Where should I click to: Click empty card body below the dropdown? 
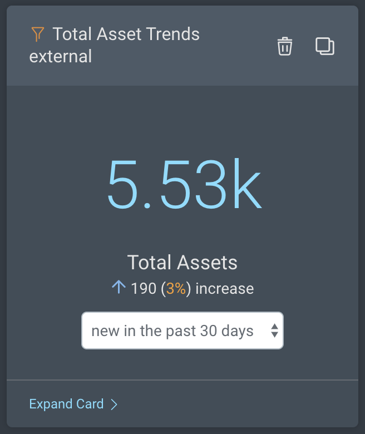tap(182, 364)
